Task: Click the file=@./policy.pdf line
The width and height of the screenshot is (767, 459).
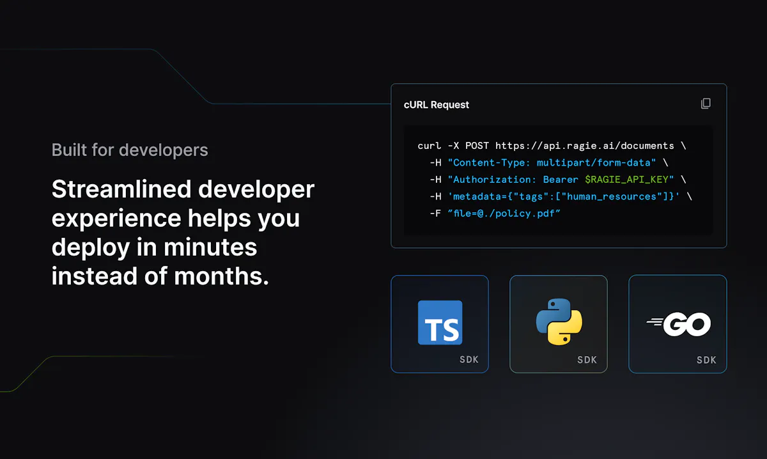Action: 495,213
